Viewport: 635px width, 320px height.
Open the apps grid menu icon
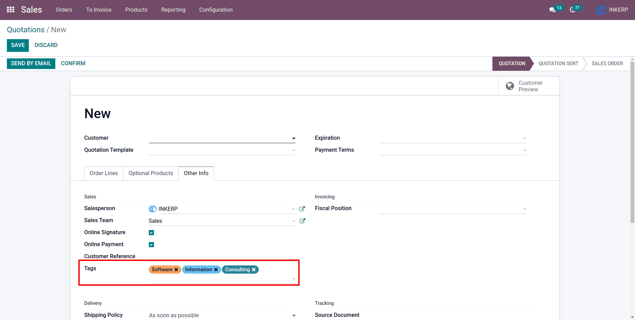(11, 10)
